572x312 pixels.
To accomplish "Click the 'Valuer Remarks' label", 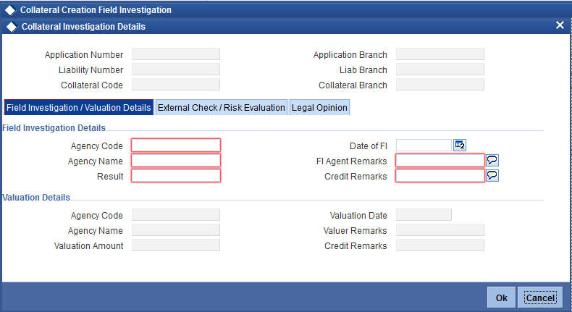I will pyautogui.click(x=355, y=231).
